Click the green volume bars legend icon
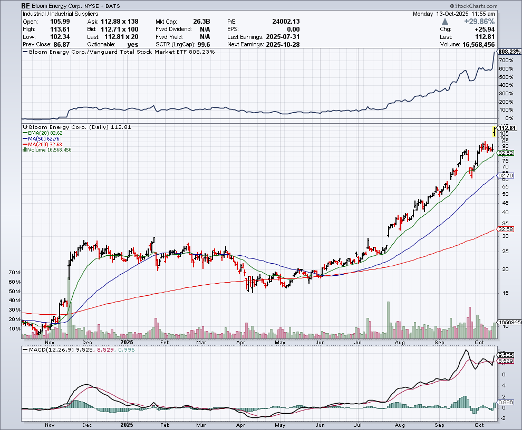Image resolution: width=522 pixels, height=430 pixels. pyautogui.click(x=24, y=150)
